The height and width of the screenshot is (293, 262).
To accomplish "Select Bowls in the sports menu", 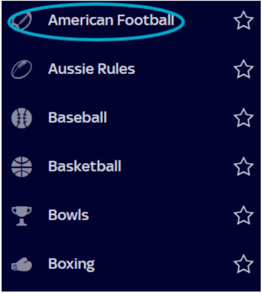I will coord(68,215).
